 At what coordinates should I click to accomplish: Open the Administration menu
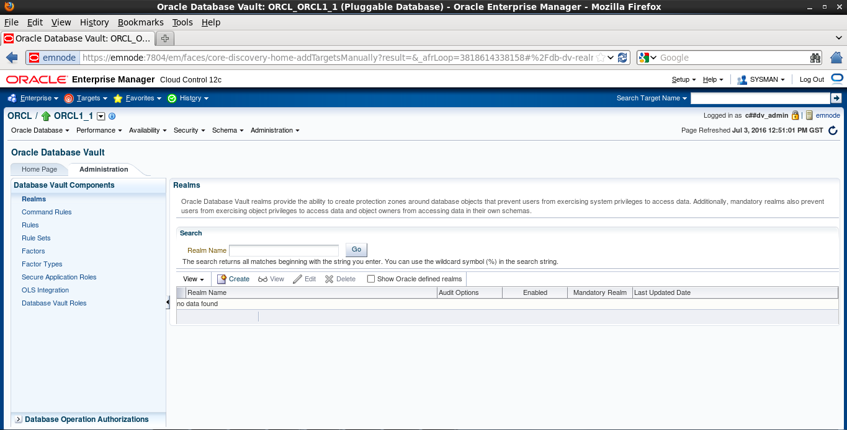pos(275,130)
